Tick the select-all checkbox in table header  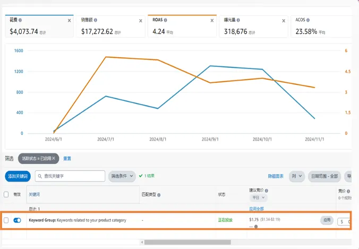point(6,194)
